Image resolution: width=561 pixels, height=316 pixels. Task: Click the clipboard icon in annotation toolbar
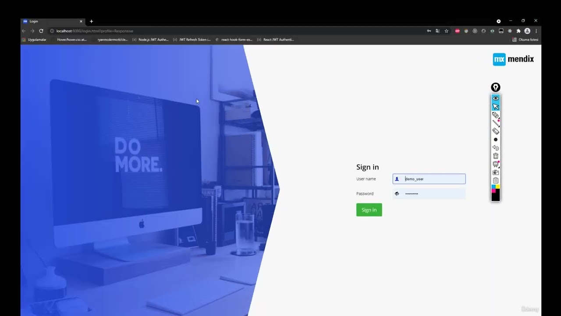(x=496, y=180)
